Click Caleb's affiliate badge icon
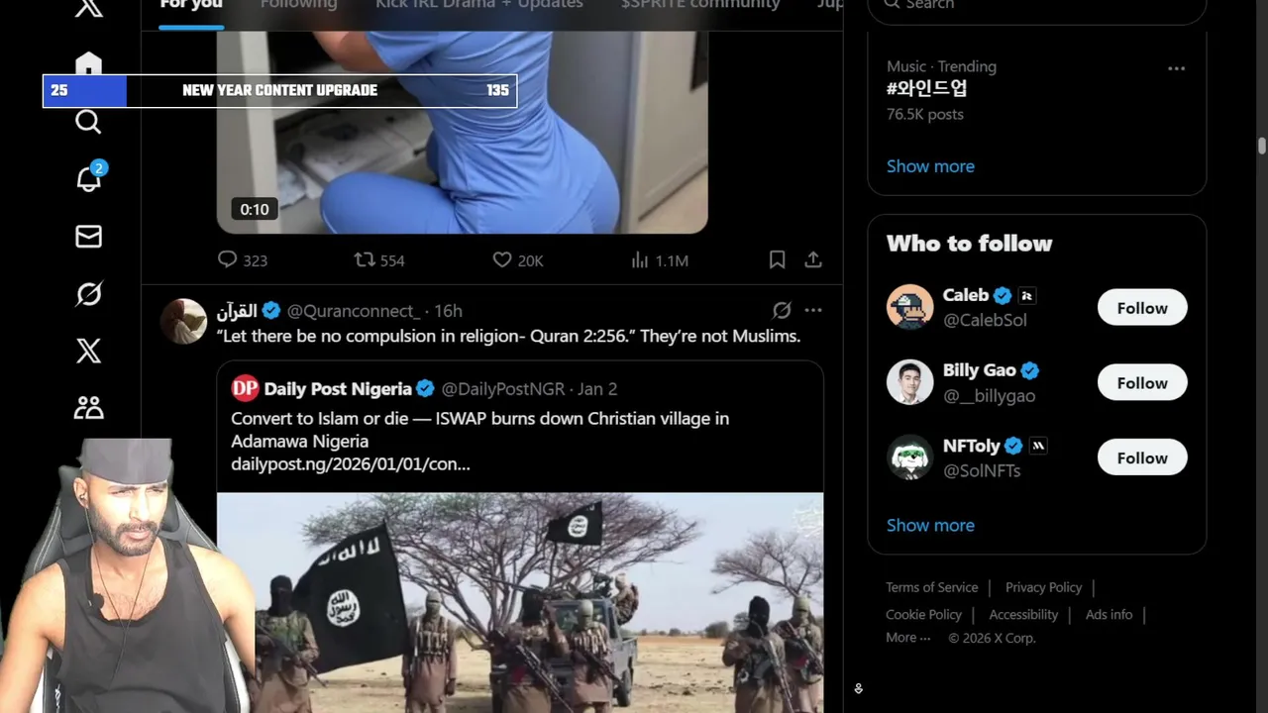This screenshot has width=1268, height=713. [1026, 295]
